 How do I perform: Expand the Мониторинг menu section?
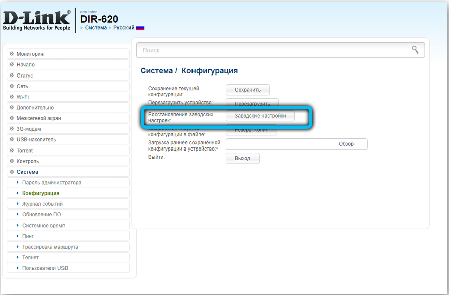tap(68, 54)
